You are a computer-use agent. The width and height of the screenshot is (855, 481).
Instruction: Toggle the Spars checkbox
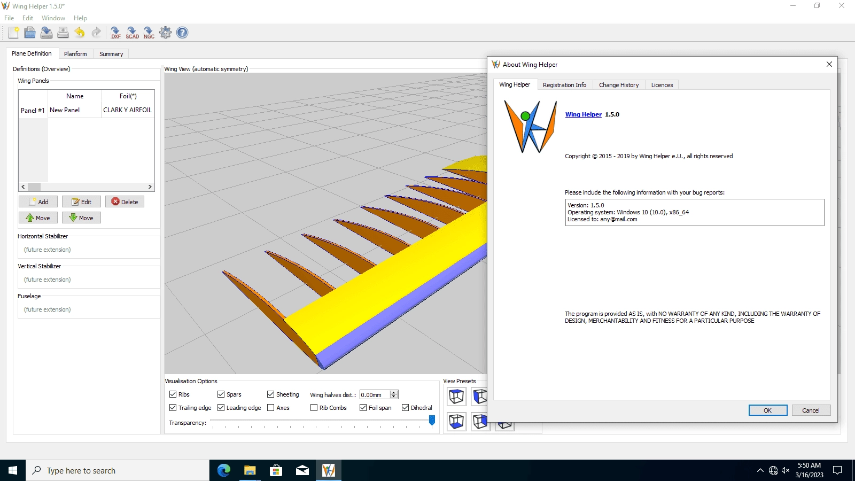point(221,394)
